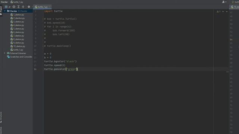This screenshot has width=239, height=134.
Task: Click the '# turtle.mainloop()' comment line
Action: (x=58, y=46)
